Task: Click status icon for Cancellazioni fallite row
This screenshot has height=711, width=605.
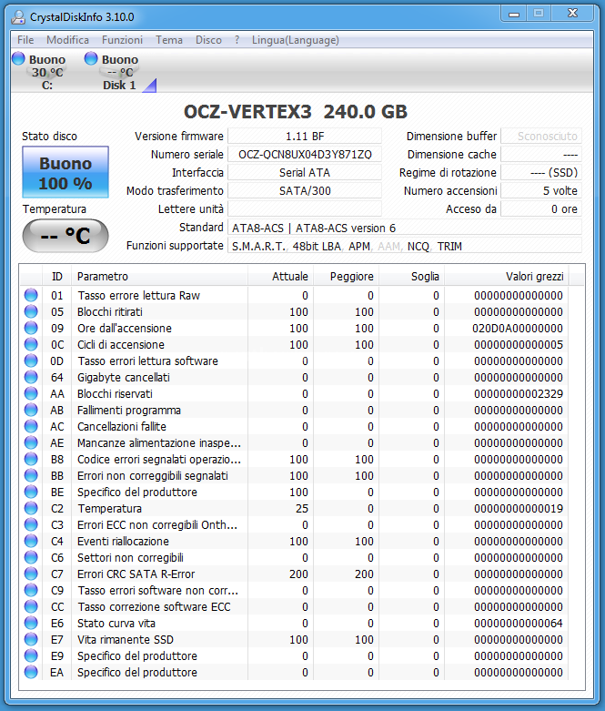Action: (x=31, y=426)
